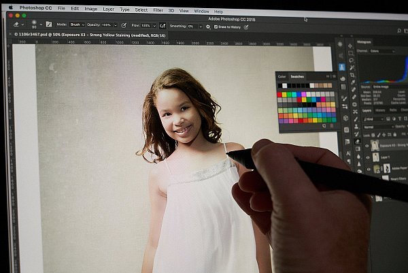Select the Move tool

click(350, 46)
